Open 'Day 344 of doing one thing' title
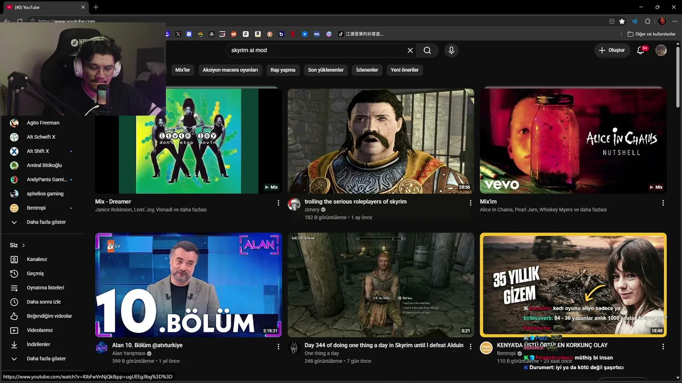This screenshot has height=383, width=682. pos(384,345)
